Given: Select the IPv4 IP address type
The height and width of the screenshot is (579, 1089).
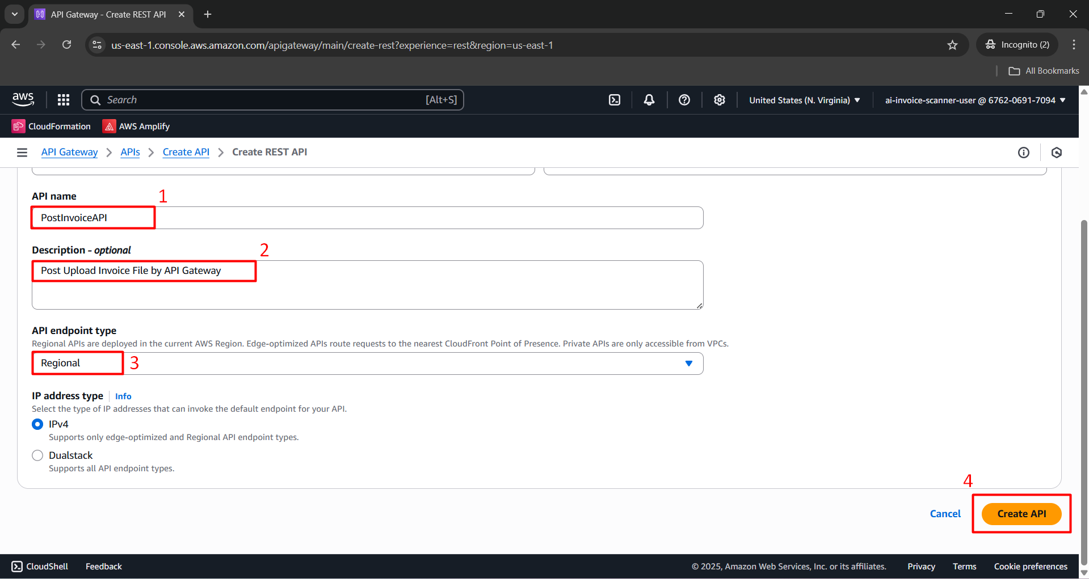Looking at the screenshot, I should pos(37,424).
